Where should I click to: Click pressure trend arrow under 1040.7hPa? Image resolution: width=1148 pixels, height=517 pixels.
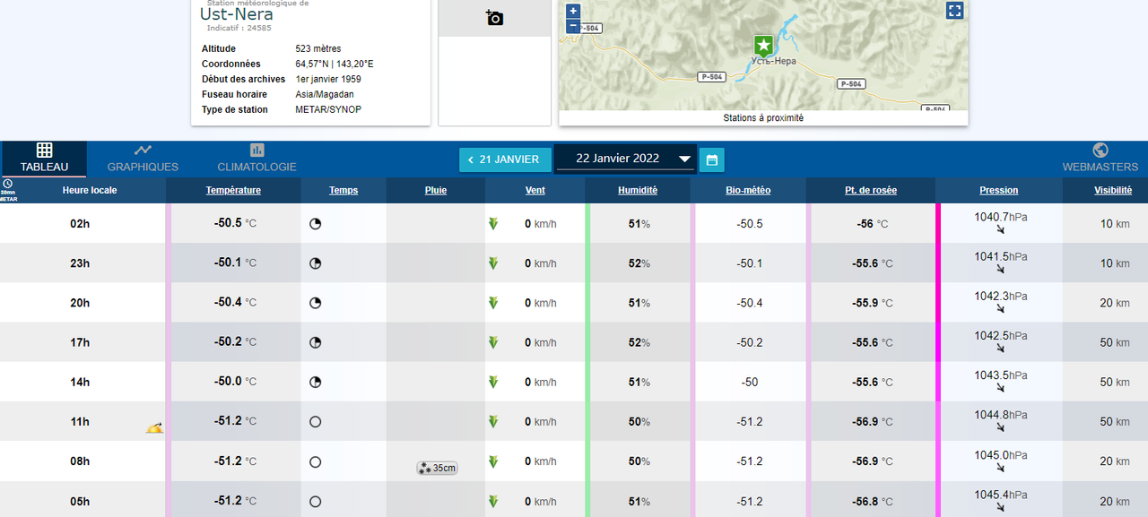(x=1000, y=230)
